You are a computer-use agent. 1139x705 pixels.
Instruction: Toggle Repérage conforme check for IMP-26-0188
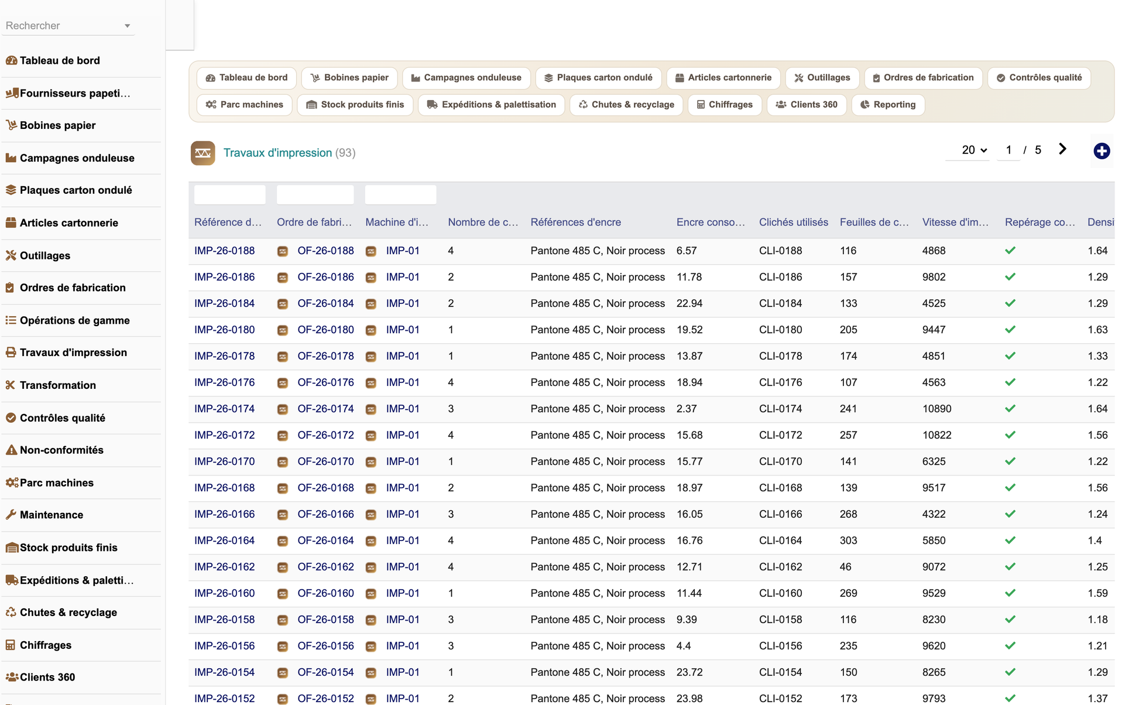(x=1010, y=251)
